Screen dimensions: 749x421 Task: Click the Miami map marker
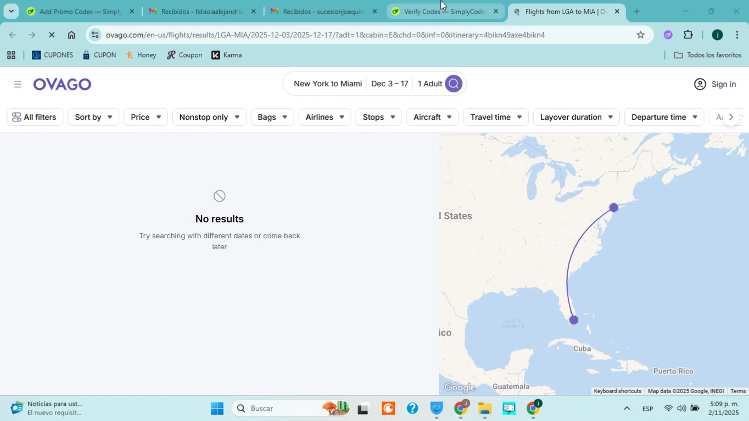tap(574, 320)
